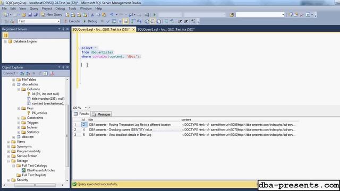The width and height of the screenshot is (340, 191).
Task: Click the Open File folder icon
Action: (23, 15)
